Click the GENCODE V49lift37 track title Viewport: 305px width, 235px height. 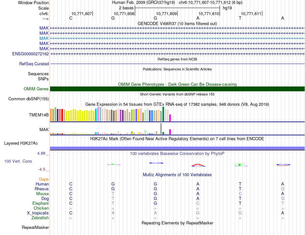pos(177,24)
